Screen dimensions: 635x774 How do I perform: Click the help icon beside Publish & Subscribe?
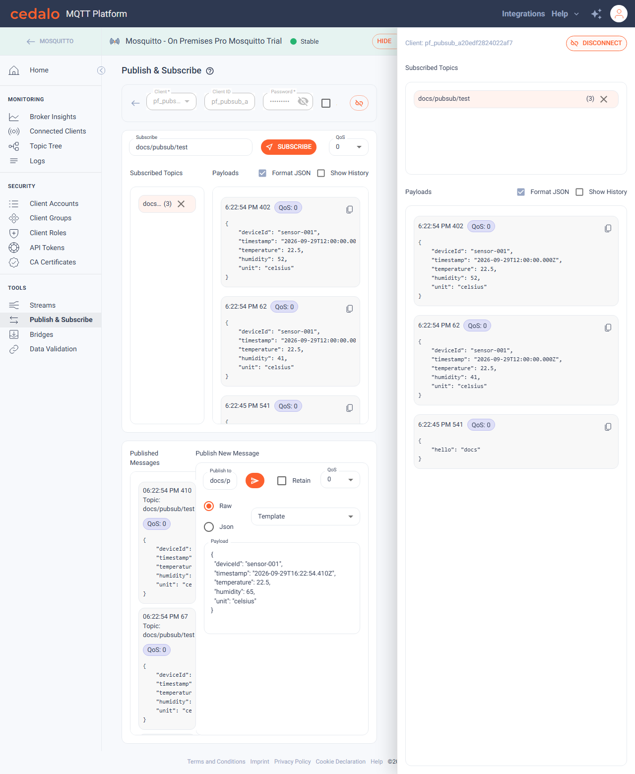click(210, 71)
